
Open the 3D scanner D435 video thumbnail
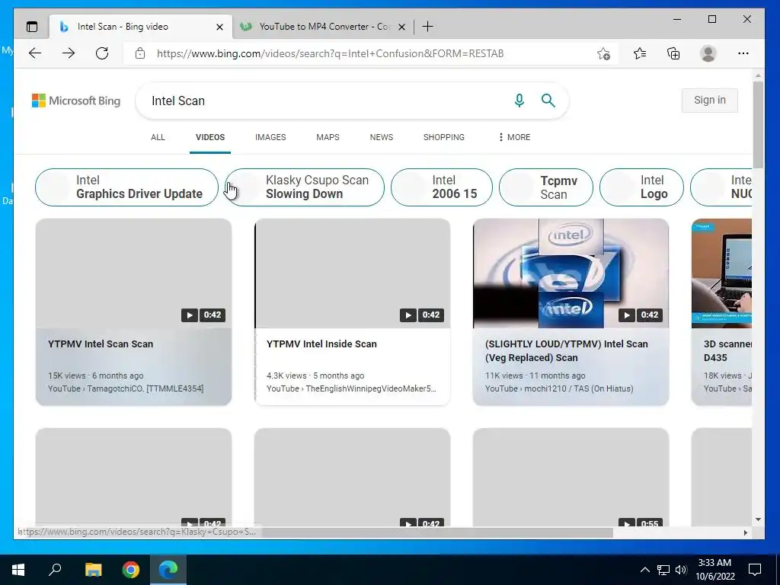tap(721, 273)
